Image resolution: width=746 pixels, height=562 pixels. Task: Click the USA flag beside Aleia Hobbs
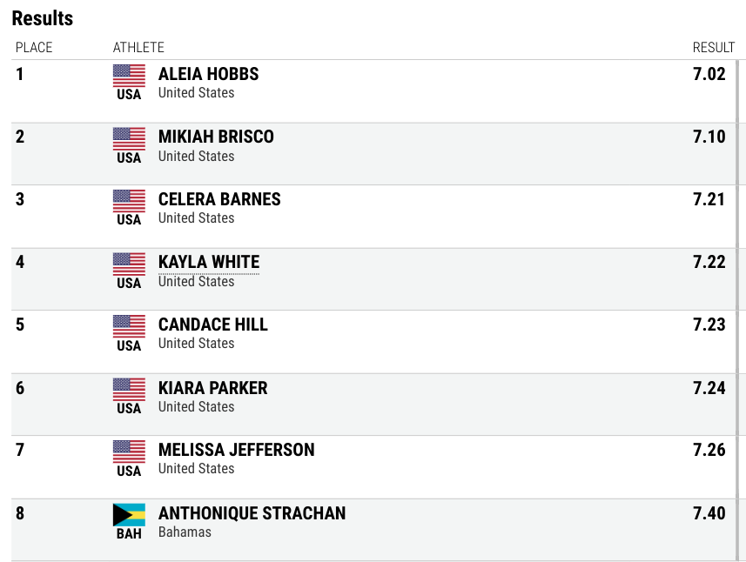tap(129, 76)
